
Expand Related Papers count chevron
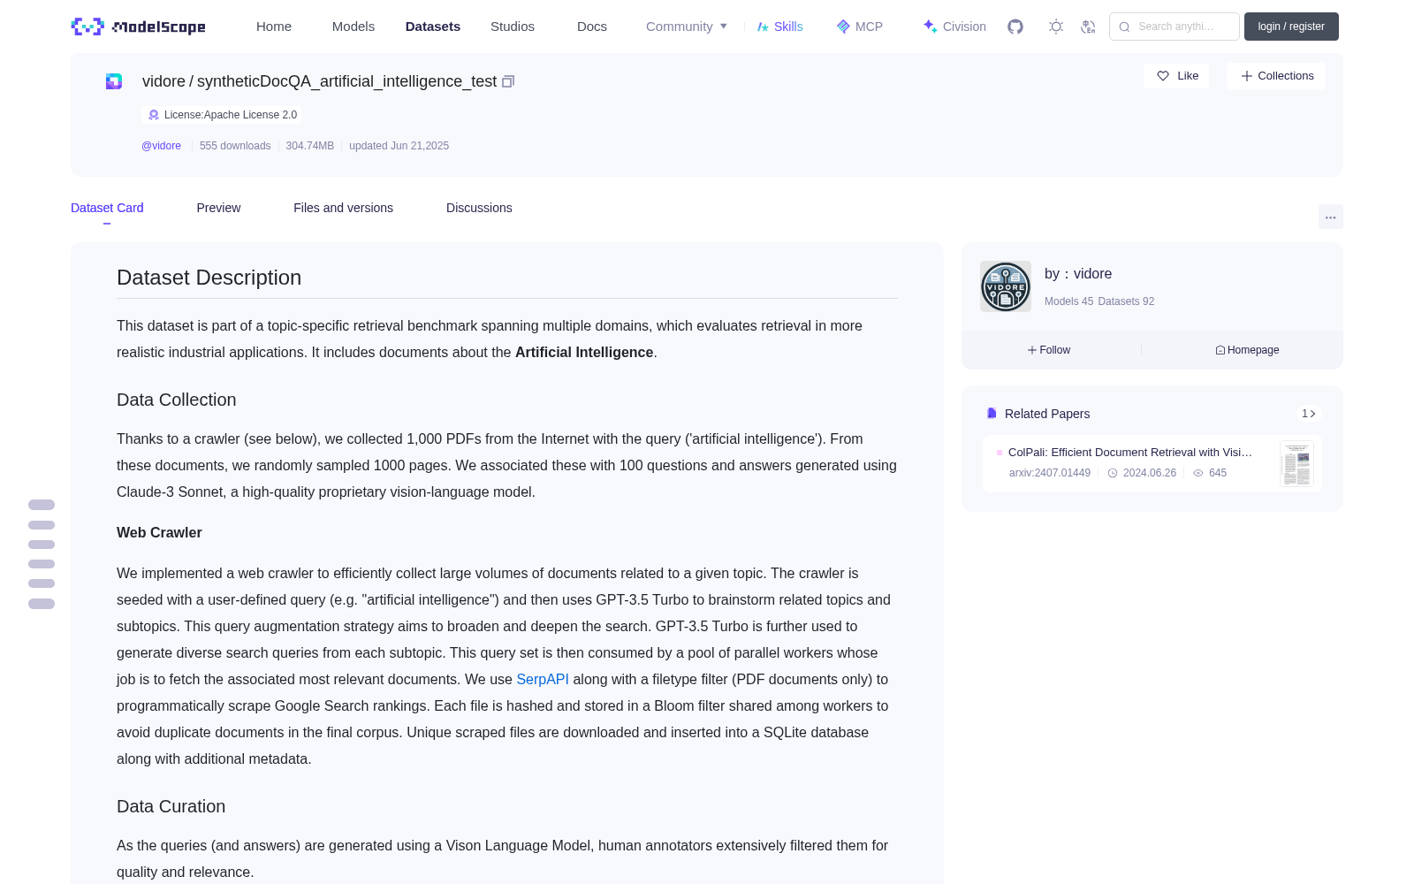1309,414
